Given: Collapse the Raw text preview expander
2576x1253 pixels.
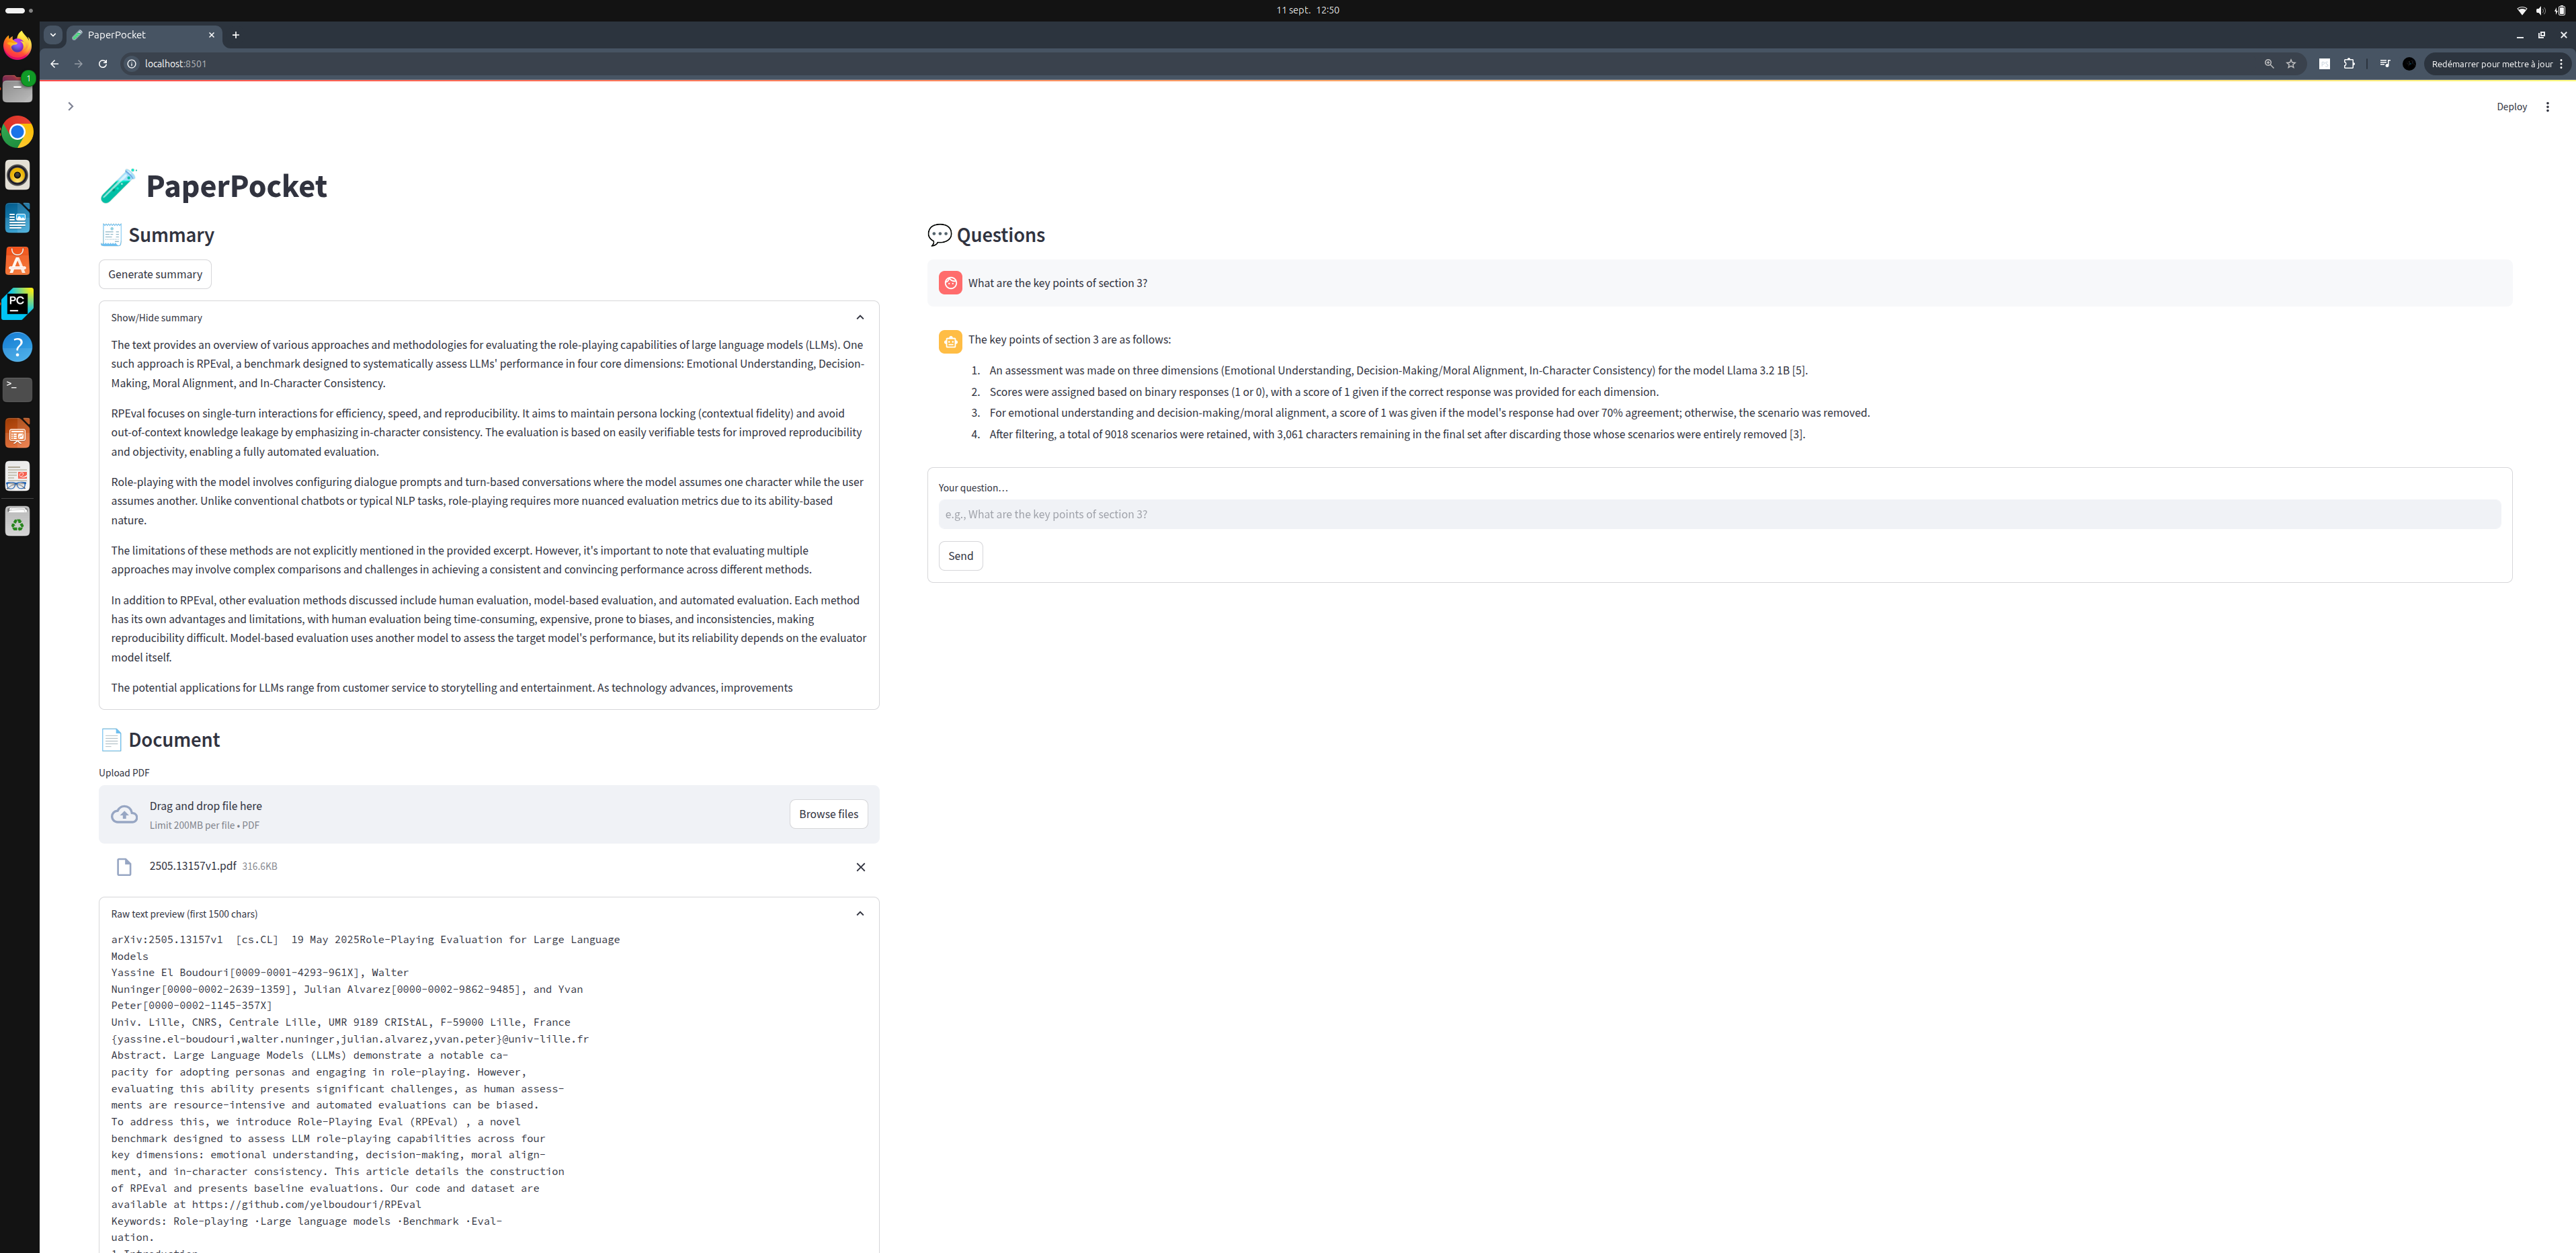Looking at the screenshot, I should [x=859, y=913].
